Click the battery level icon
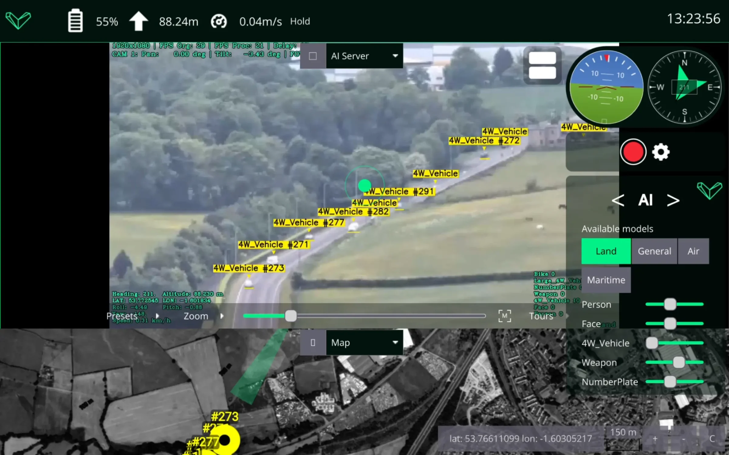Image resolution: width=729 pixels, height=455 pixels. click(x=75, y=21)
